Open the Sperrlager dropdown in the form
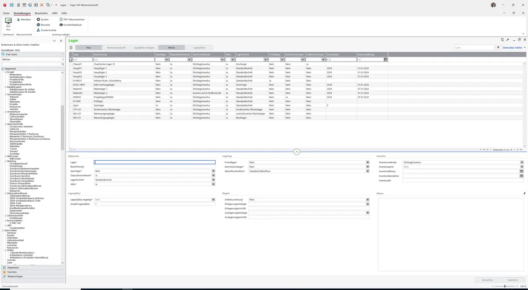528x290 pixels. [x=213, y=171]
